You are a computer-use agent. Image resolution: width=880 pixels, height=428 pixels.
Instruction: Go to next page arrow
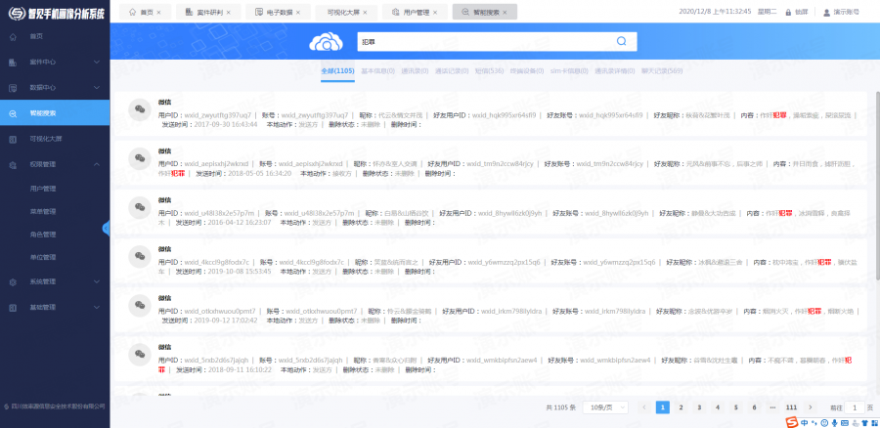click(x=810, y=407)
